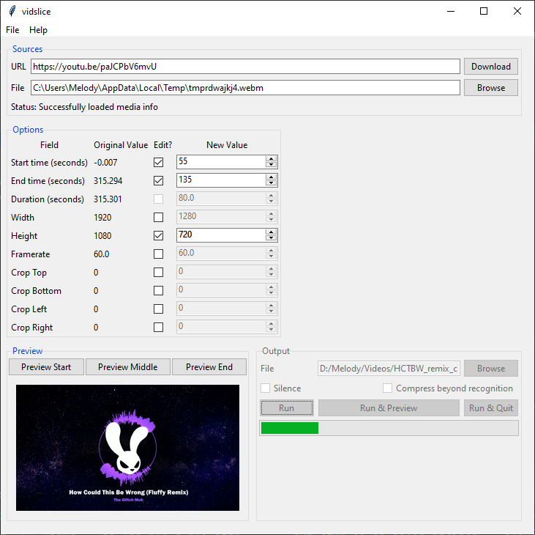This screenshot has height=535, width=535.
Task: Click the Sources Browse button
Action: [490, 88]
